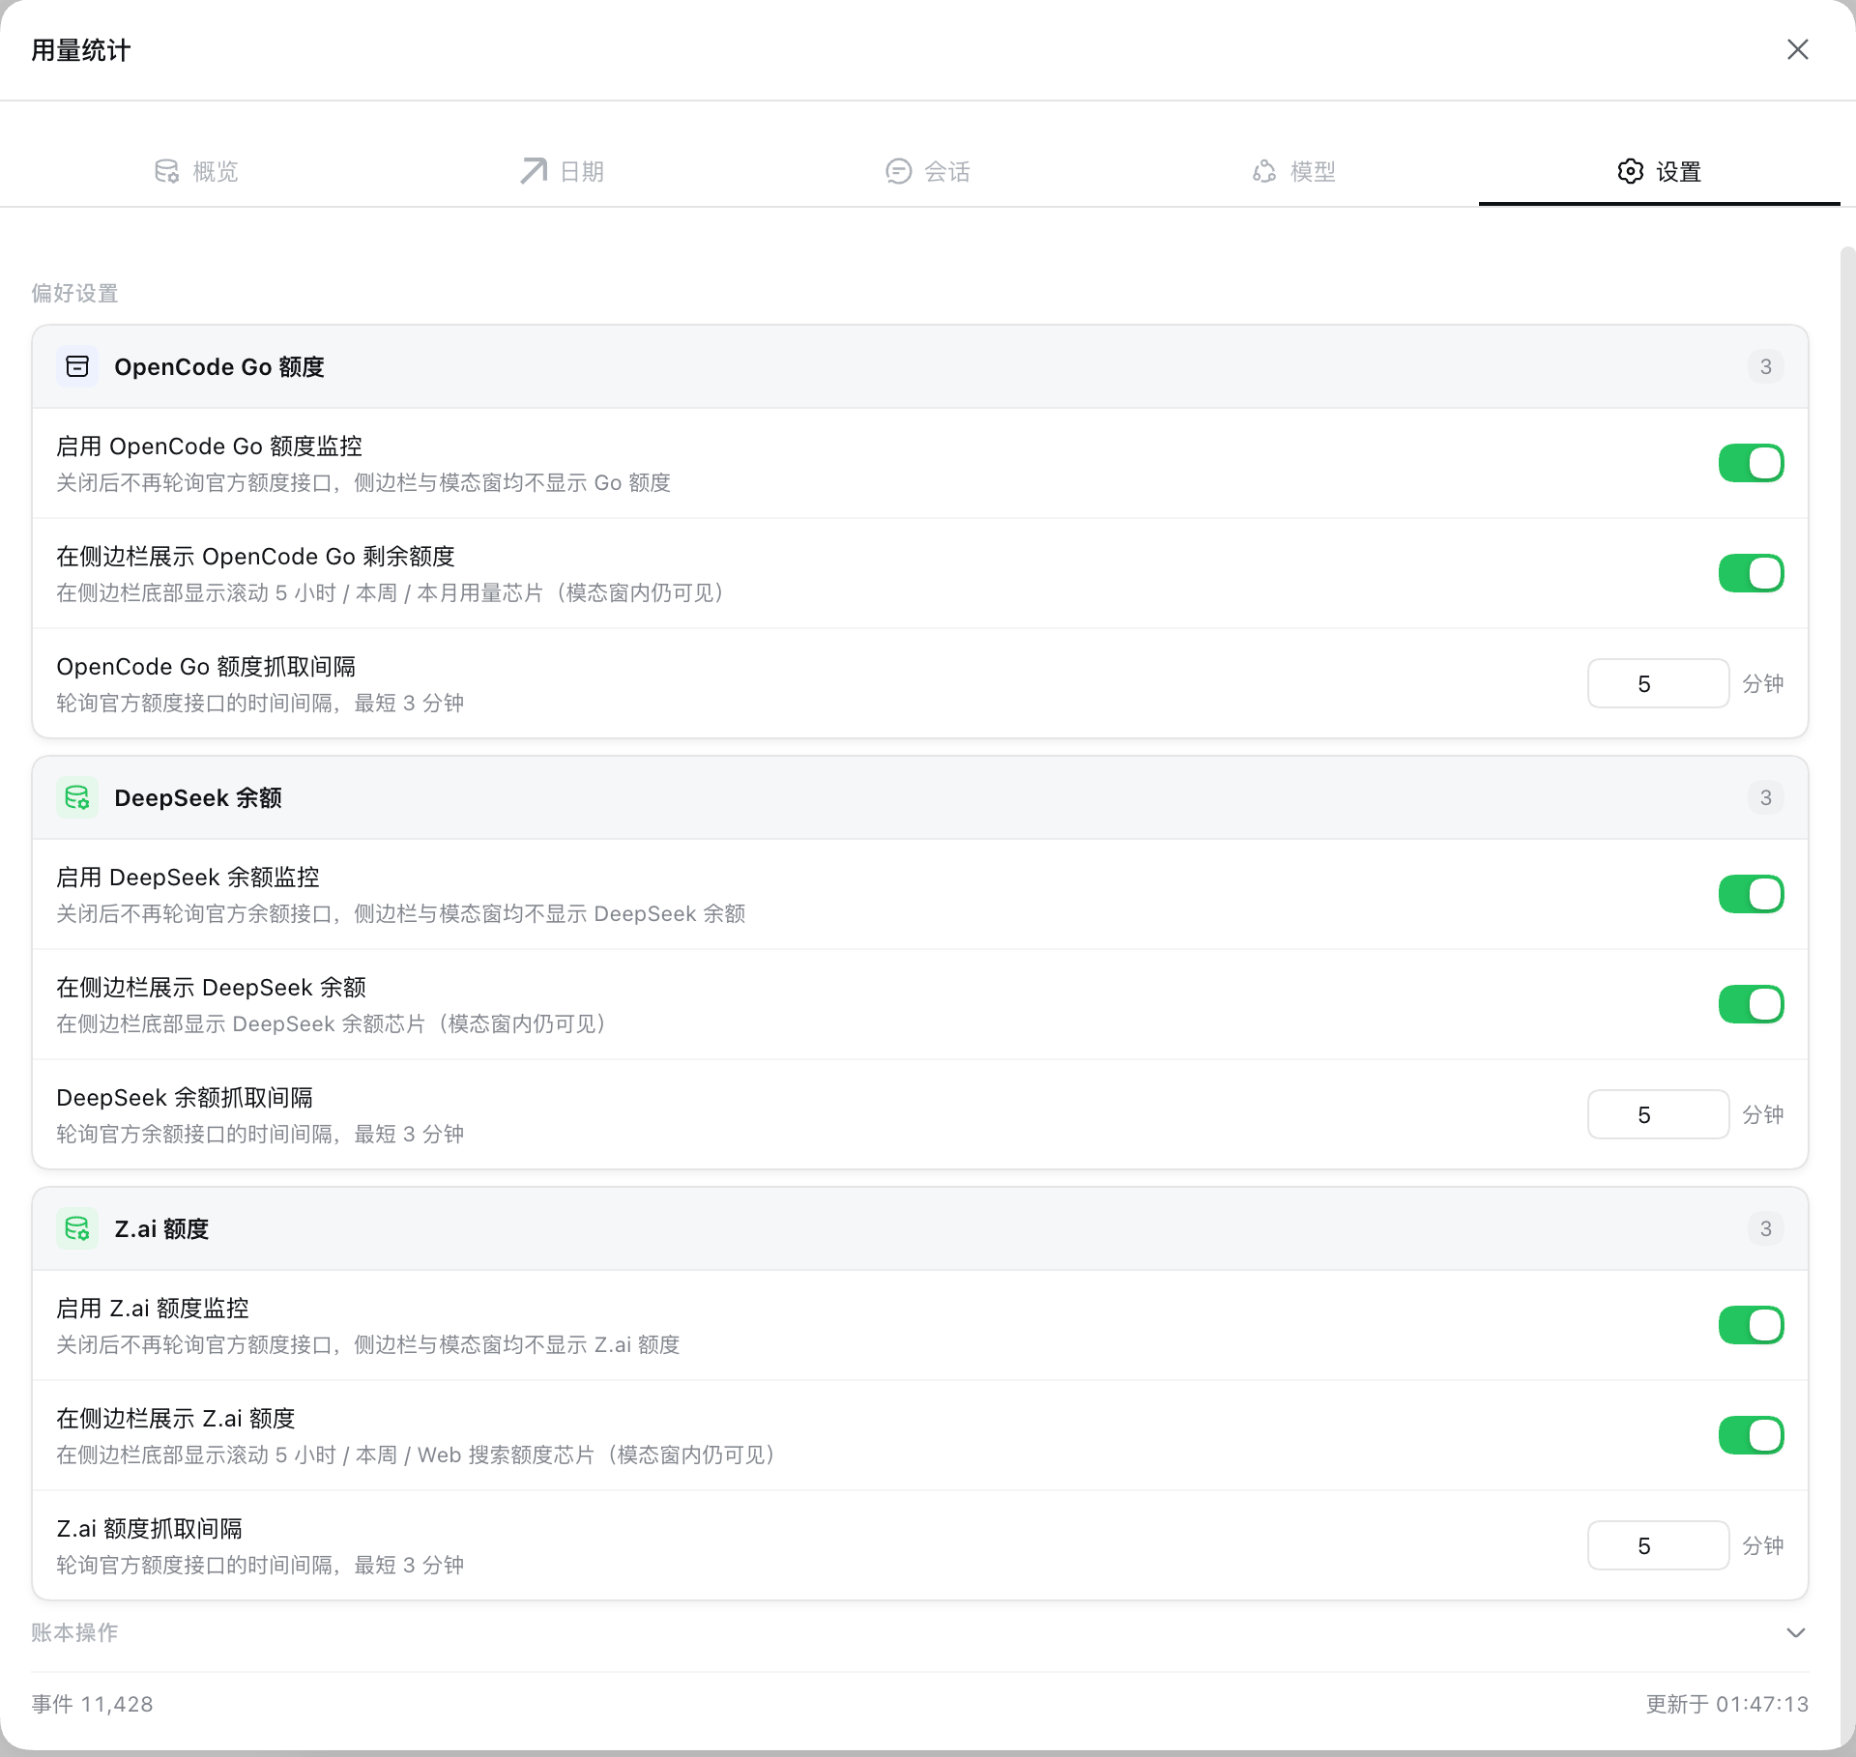
Task: Click the Z.ai 额度 section icon
Action: point(77,1228)
